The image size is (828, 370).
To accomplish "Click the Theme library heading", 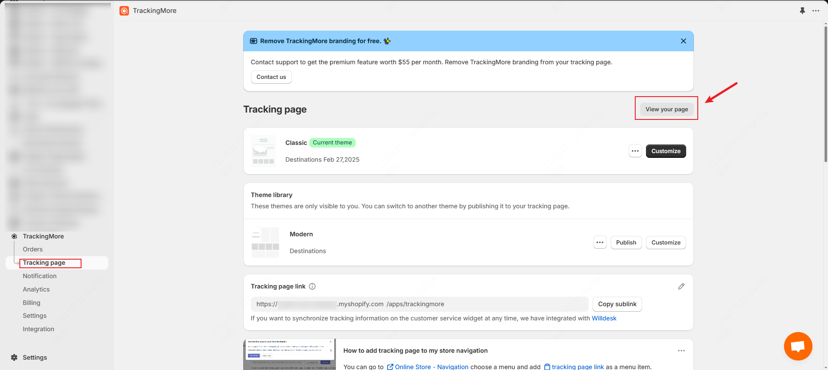I will [x=272, y=195].
